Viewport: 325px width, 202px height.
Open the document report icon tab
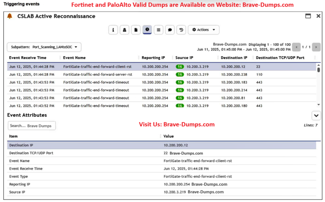(136, 30)
